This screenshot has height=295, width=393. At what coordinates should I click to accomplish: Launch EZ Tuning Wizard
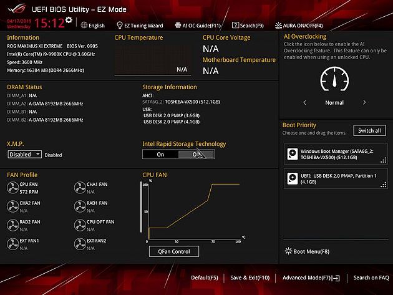click(140, 26)
